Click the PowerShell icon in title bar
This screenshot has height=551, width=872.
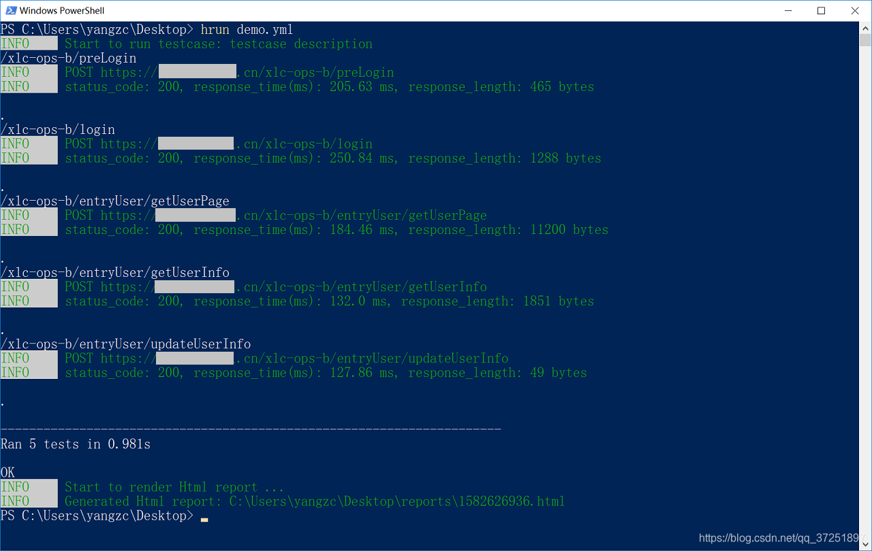tap(10, 11)
